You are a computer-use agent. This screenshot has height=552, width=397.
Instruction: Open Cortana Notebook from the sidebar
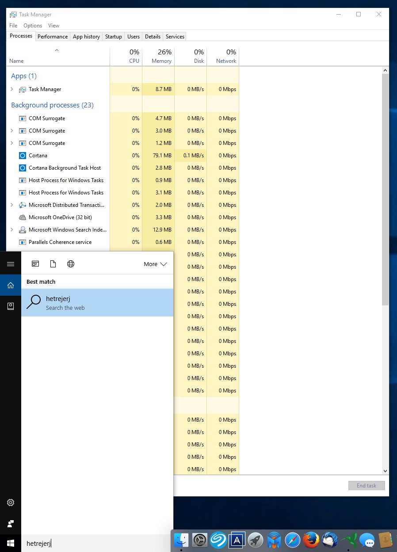tap(11, 306)
